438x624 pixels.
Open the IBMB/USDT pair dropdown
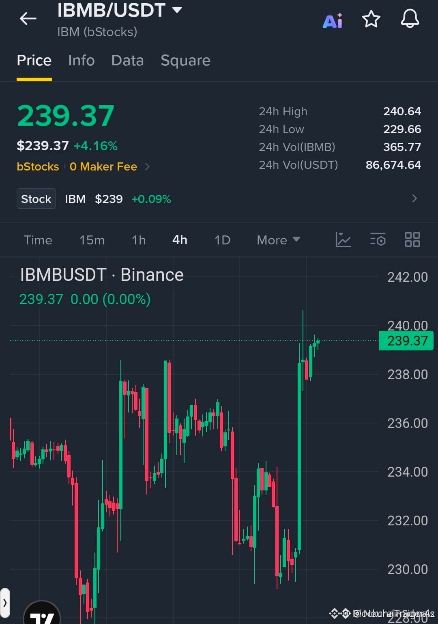click(x=177, y=10)
